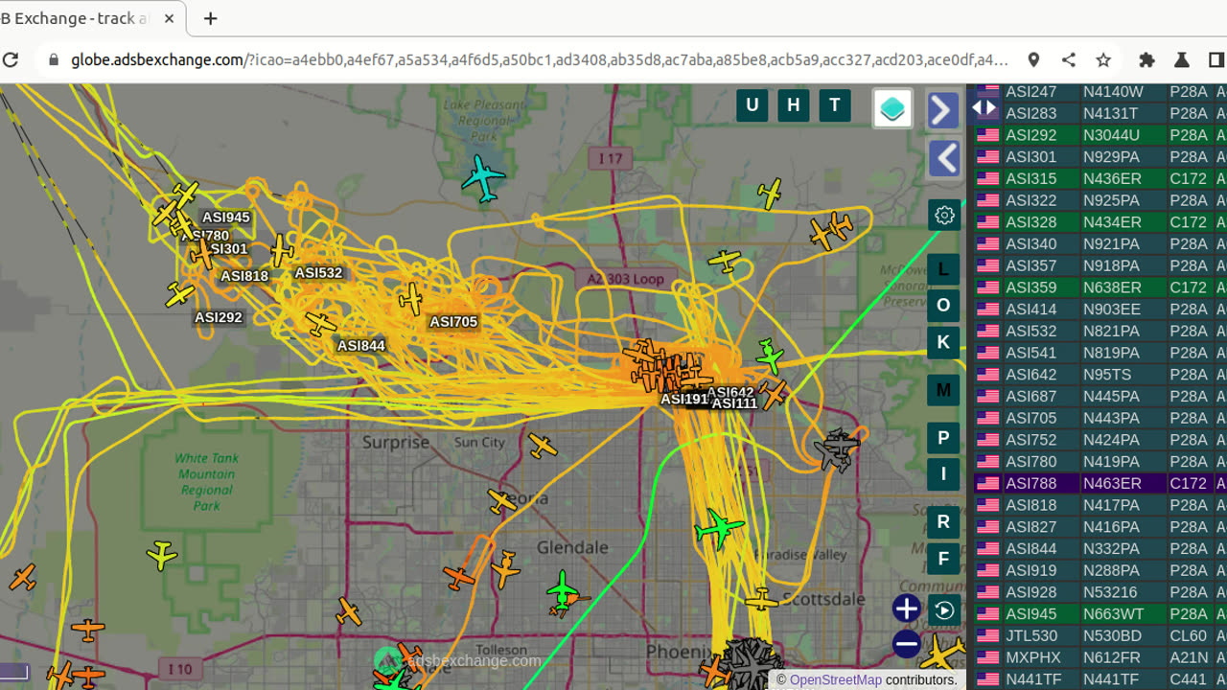Toggle the M map button
The width and height of the screenshot is (1227, 690).
tap(943, 390)
